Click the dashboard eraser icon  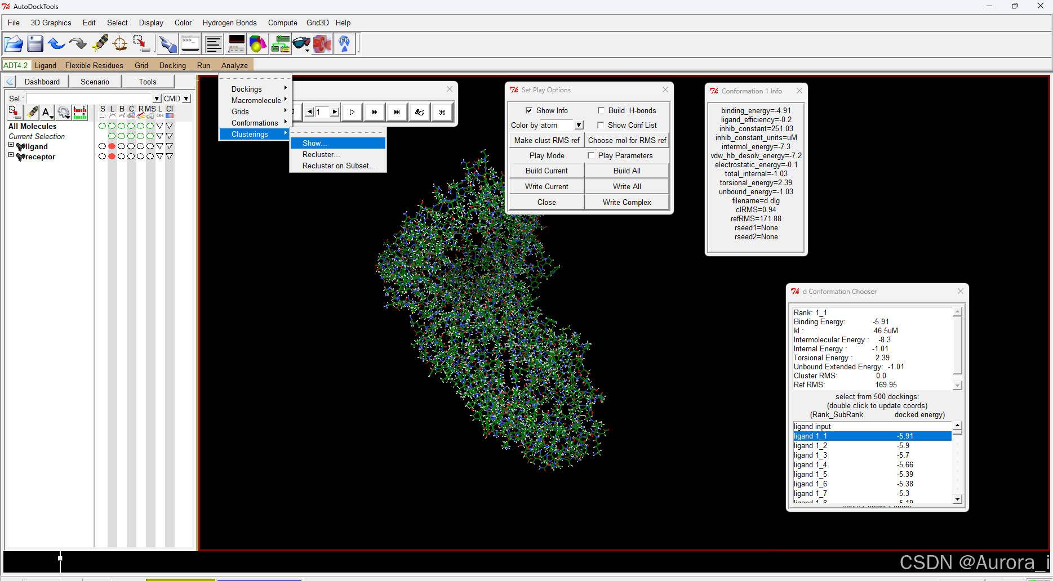(x=32, y=113)
